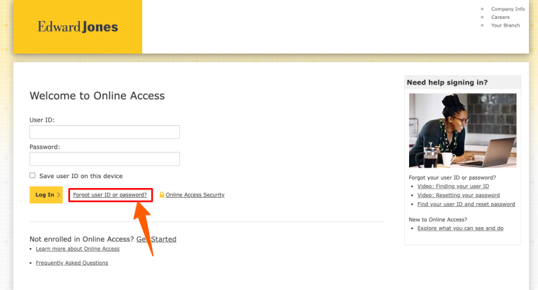The width and height of the screenshot is (538, 290).
Task: Click the Save user ID on this device label
Action: coord(81,176)
